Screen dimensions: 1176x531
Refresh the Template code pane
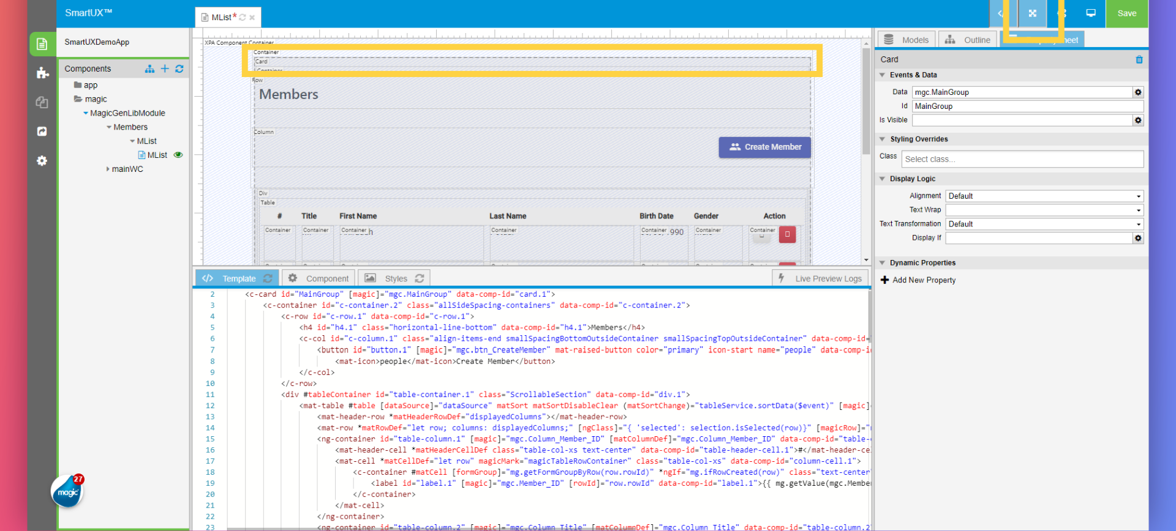pos(268,278)
